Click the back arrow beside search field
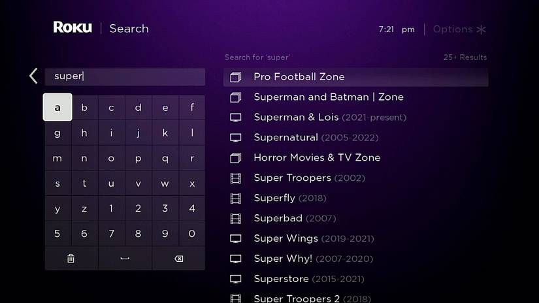The image size is (539, 303). click(33, 76)
